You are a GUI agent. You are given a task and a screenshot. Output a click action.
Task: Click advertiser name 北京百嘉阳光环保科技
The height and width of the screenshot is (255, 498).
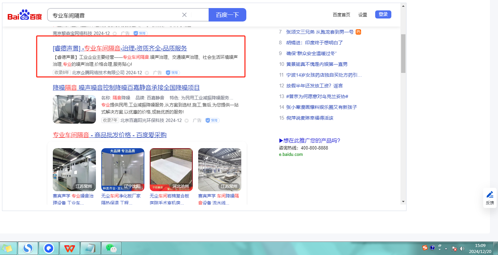pyautogui.click(x=142, y=120)
